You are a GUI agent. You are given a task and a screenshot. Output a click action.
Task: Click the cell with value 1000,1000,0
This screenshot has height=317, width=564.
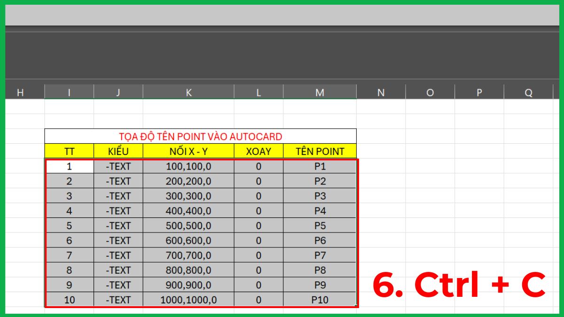point(189,299)
